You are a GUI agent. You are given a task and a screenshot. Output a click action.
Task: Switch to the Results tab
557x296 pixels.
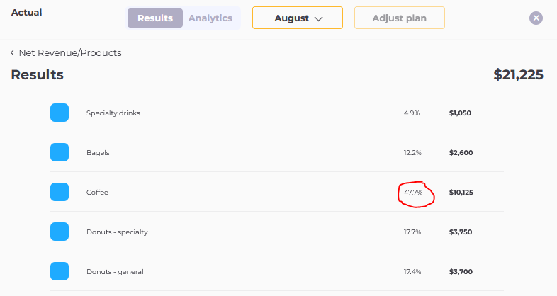tap(155, 18)
